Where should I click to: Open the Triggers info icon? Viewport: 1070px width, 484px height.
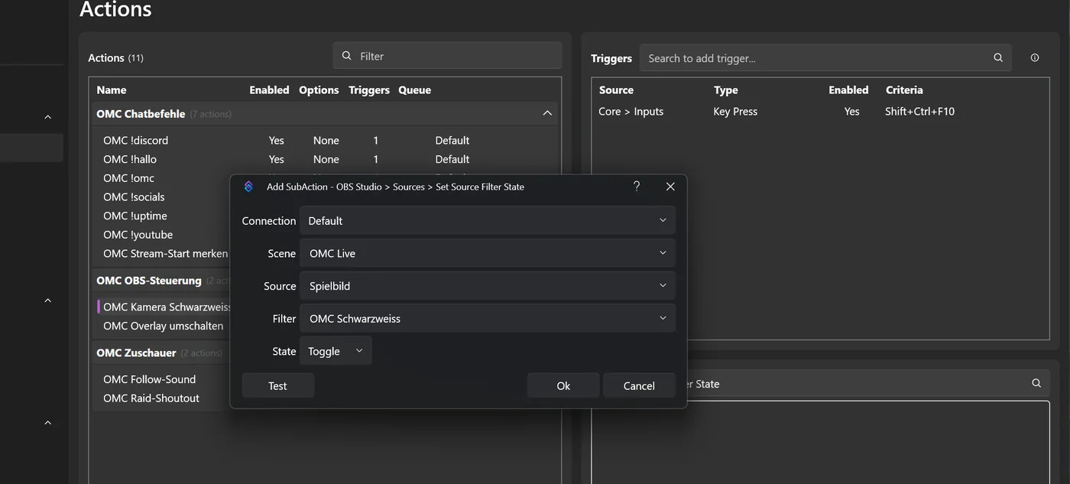1035,58
